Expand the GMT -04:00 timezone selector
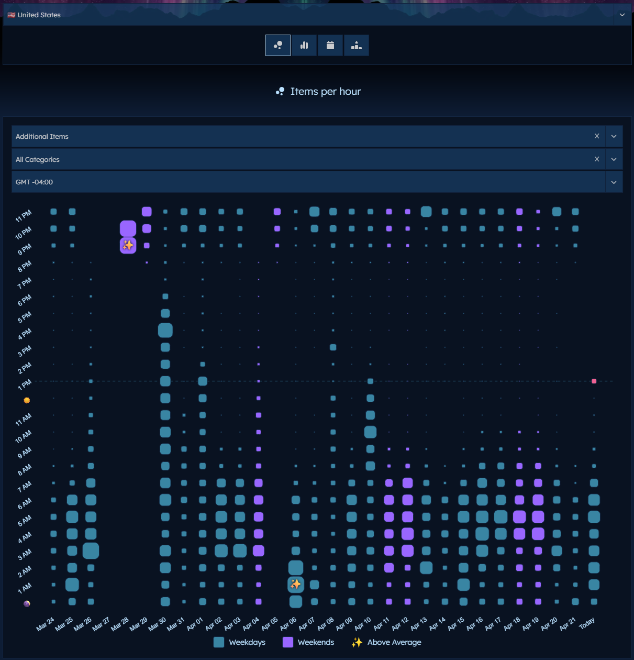The width and height of the screenshot is (634, 660). coord(614,182)
